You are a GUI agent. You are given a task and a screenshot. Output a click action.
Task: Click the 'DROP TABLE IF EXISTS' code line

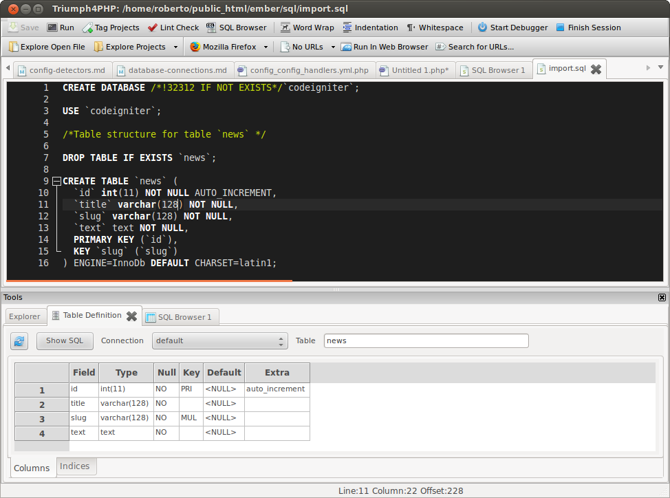tap(140, 158)
